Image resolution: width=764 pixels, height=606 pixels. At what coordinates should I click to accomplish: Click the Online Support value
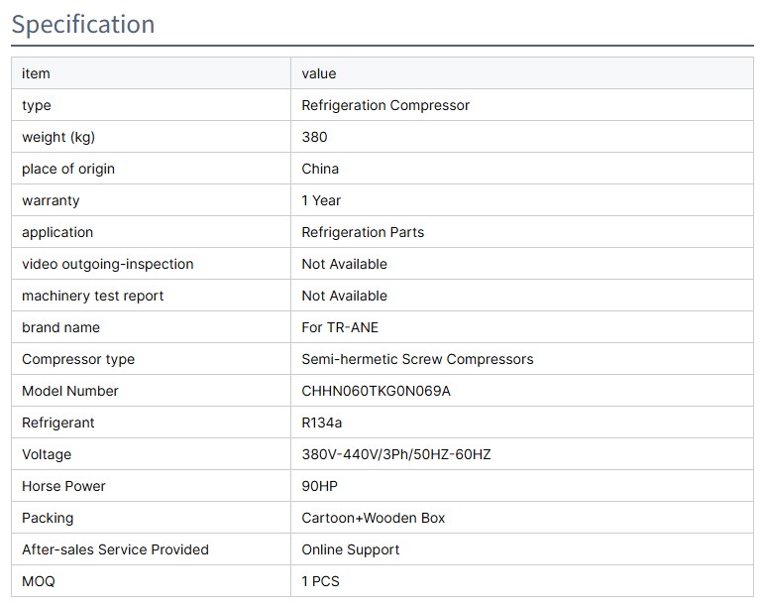(x=351, y=549)
